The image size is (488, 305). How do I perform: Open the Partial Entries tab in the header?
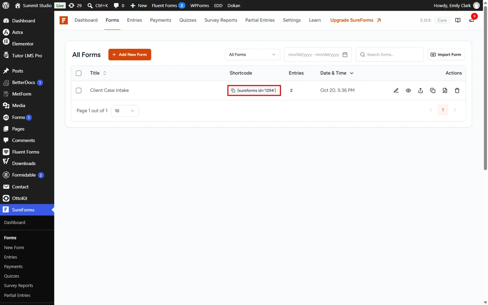(260, 20)
